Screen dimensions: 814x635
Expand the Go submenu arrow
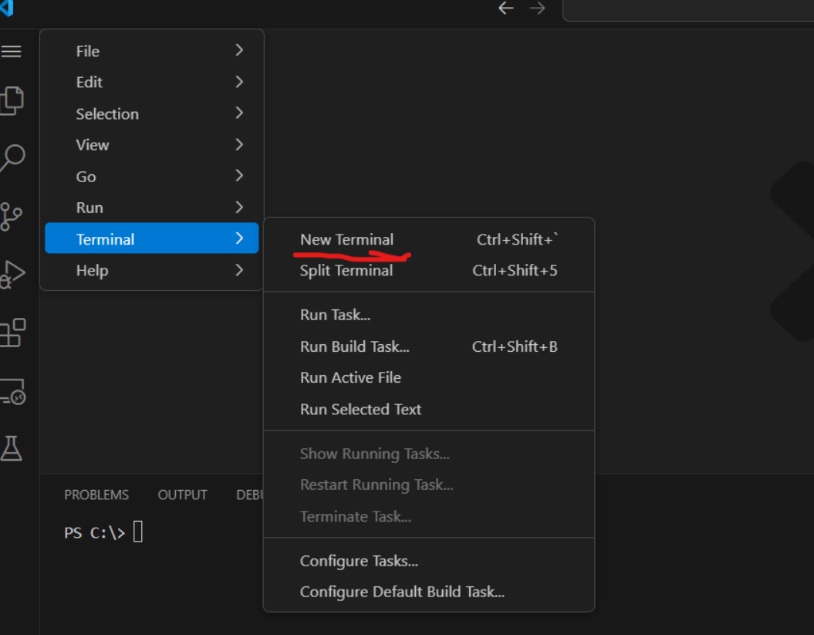click(239, 175)
